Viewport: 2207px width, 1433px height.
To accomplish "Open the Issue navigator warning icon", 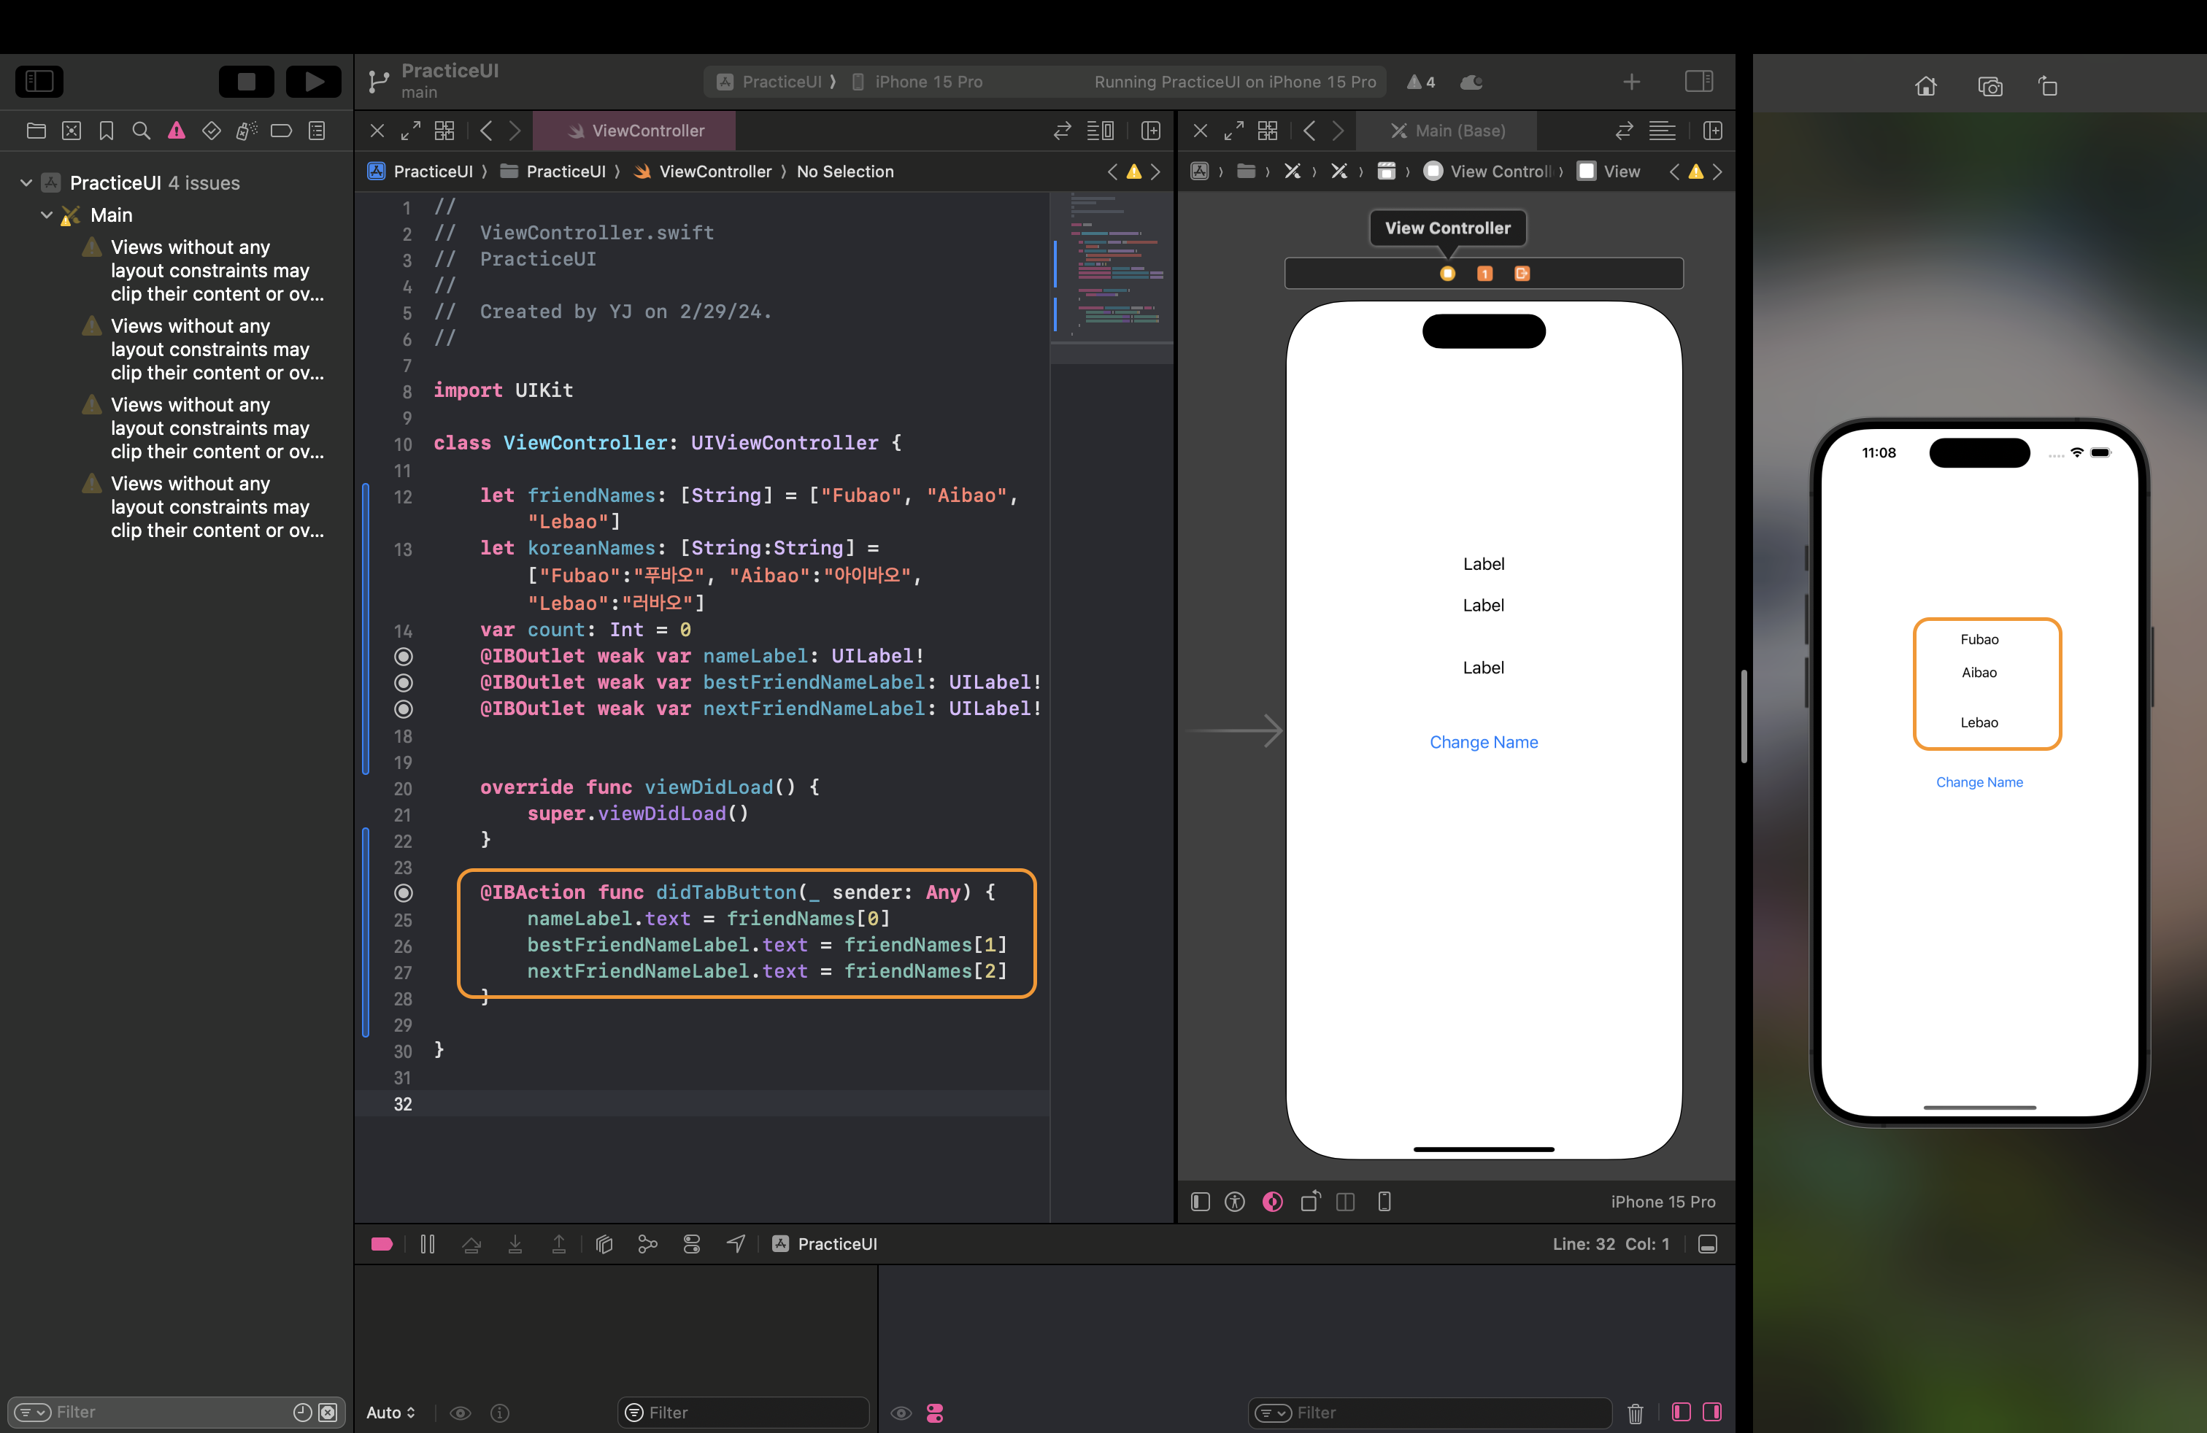I will [x=176, y=131].
